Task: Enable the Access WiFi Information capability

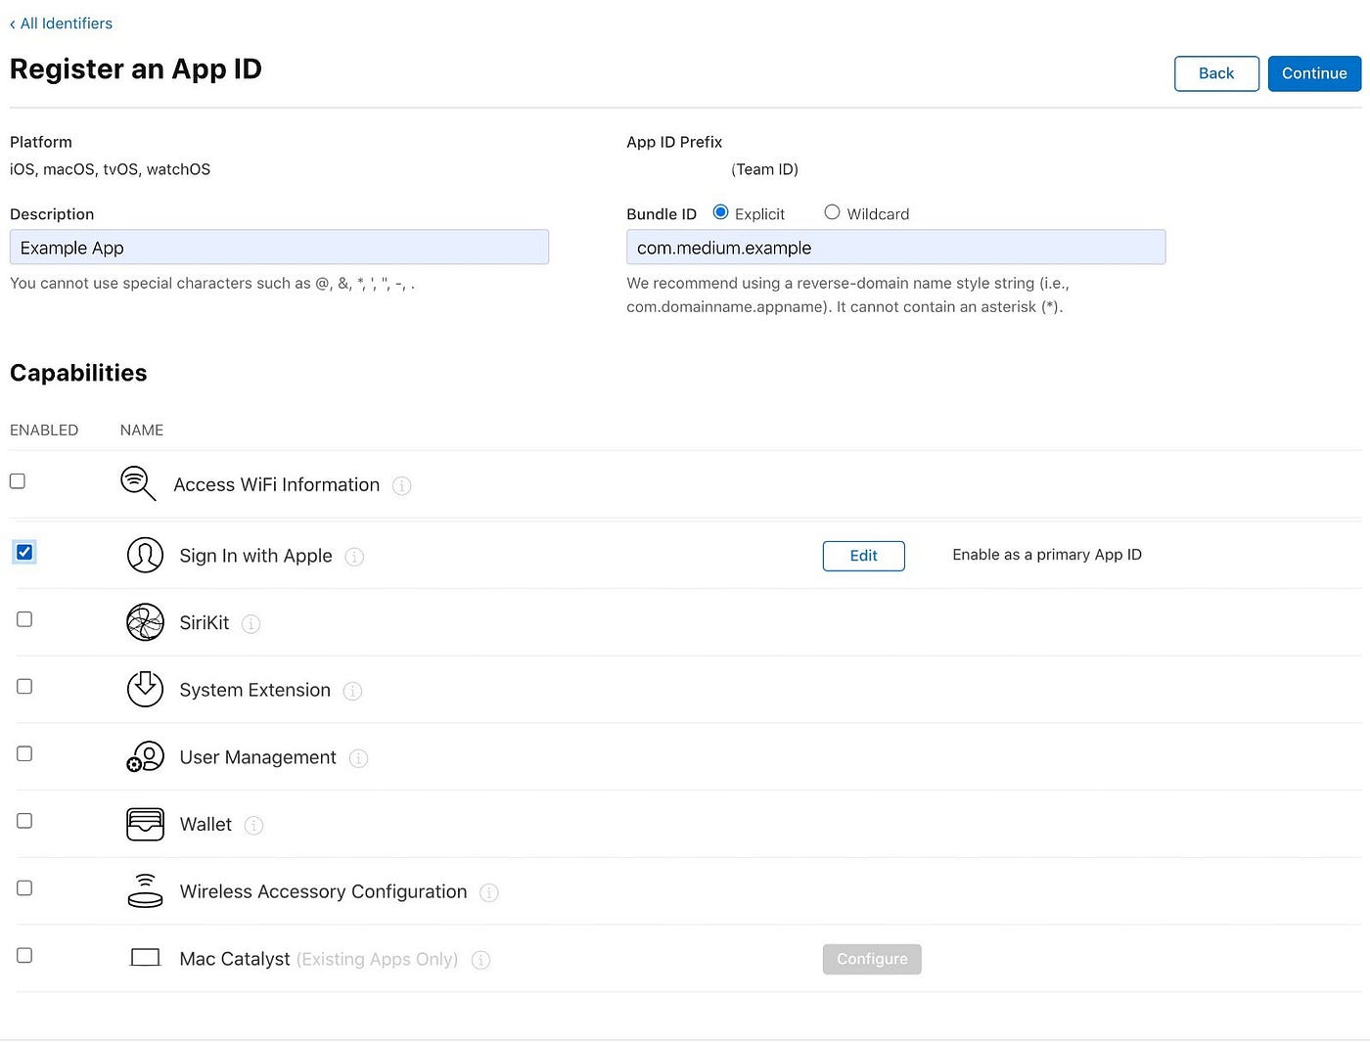Action: [x=17, y=480]
